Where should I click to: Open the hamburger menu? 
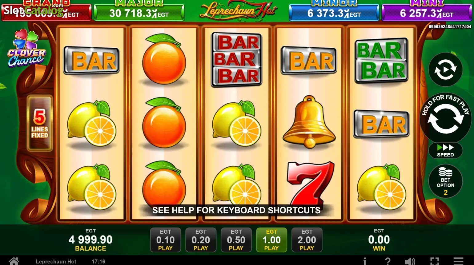[458, 261]
